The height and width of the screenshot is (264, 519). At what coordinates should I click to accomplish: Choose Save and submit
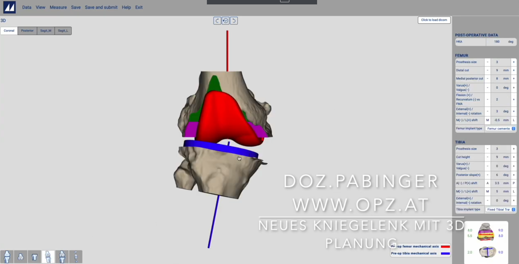(x=101, y=7)
